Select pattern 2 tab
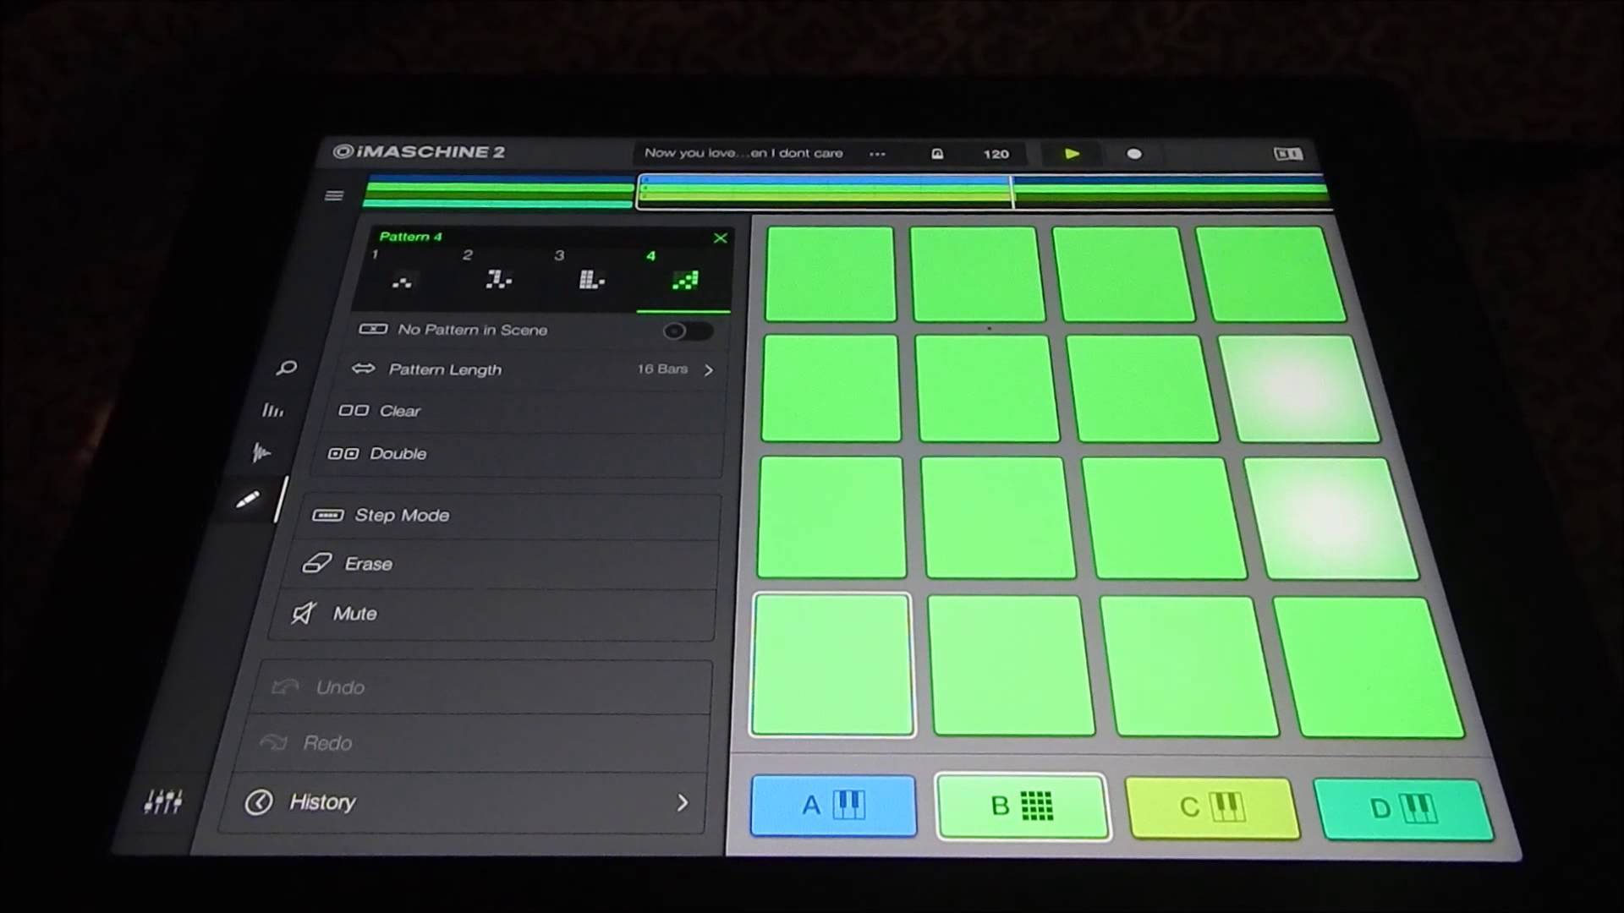This screenshot has width=1624, height=913. point(497,277)
